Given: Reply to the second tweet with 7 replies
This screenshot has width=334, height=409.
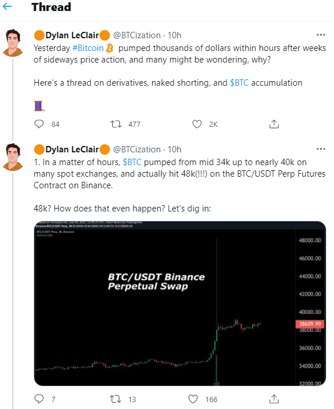Looking at the screenshot, I should click(39, 399).
